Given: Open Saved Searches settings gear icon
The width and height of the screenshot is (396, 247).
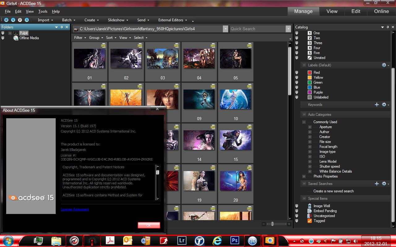Looking at the screenshot, I should pyautogui.click(x=384, y=184).
